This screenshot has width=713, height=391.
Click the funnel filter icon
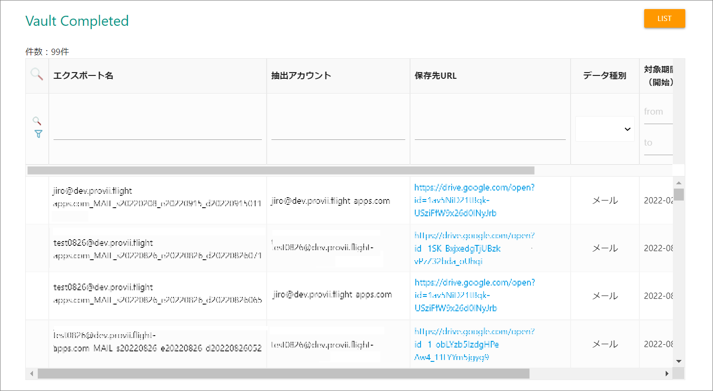(38, 134)
